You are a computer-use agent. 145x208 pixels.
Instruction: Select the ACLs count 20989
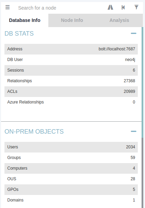click(x=130, y=91)
